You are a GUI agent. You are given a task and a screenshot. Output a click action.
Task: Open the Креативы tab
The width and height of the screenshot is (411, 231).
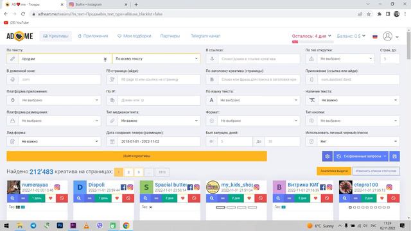click(x=56, y=36)
